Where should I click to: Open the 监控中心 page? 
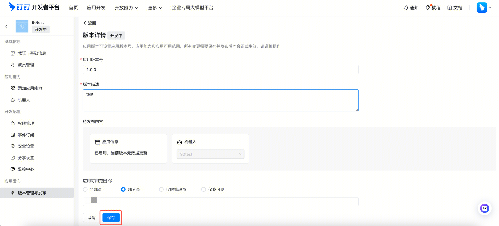(x=26, y=169)
